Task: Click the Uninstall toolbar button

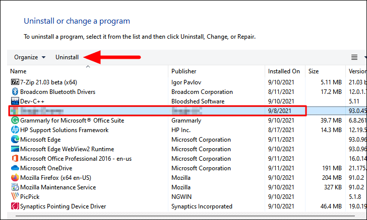Action: pyautogui.click(x=67, y=57)
